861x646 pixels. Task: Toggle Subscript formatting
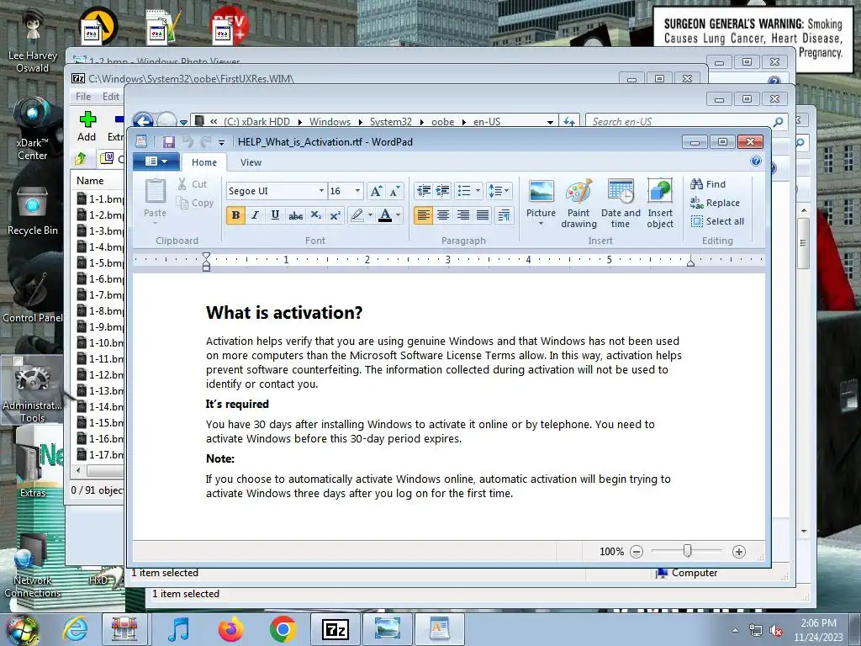coord(316,215)
